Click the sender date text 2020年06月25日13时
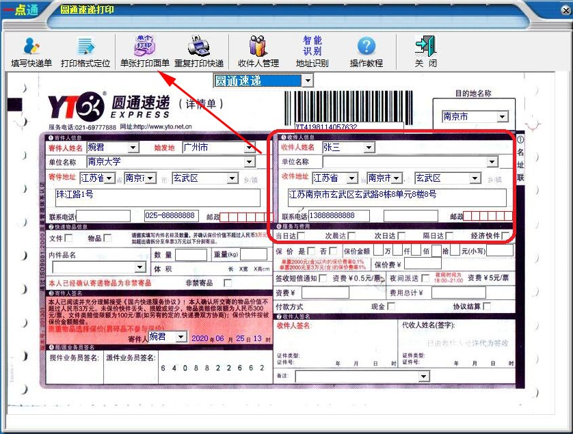This screenshot has height=434, width=573. coord(231,338)
